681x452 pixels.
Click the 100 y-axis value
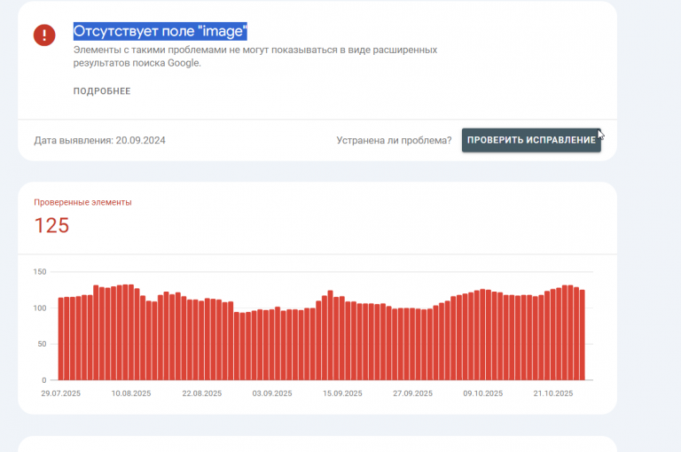tap(40, 308)
